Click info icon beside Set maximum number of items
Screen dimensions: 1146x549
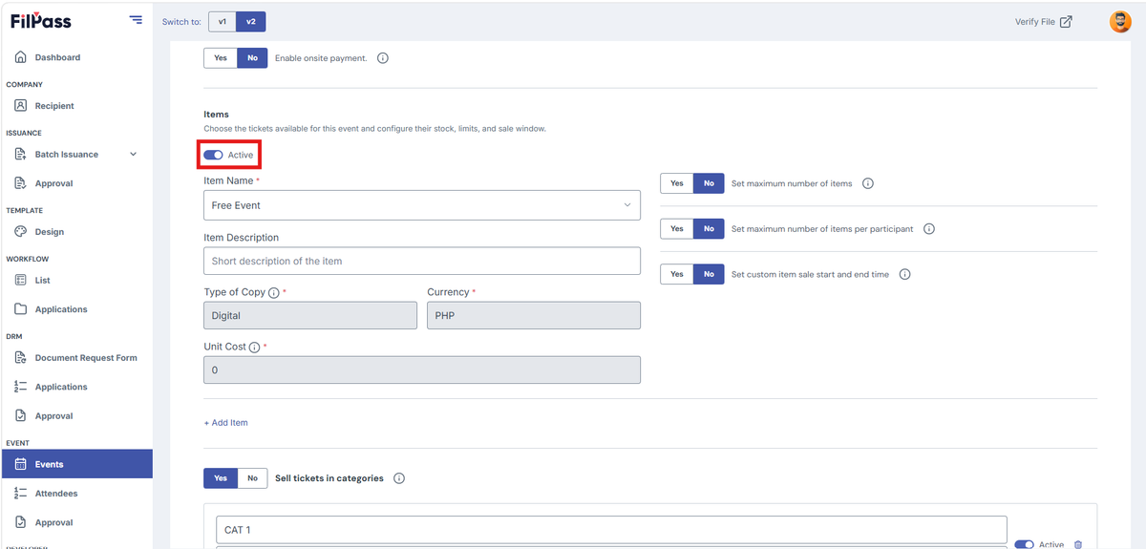[868, 183]
